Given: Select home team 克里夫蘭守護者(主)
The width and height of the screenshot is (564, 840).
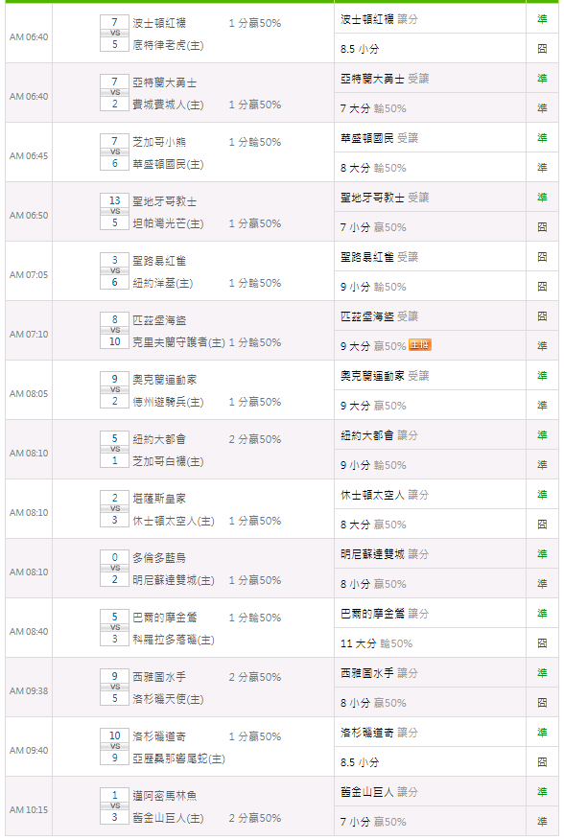Looking at the screenshot, I should [178, 343].
